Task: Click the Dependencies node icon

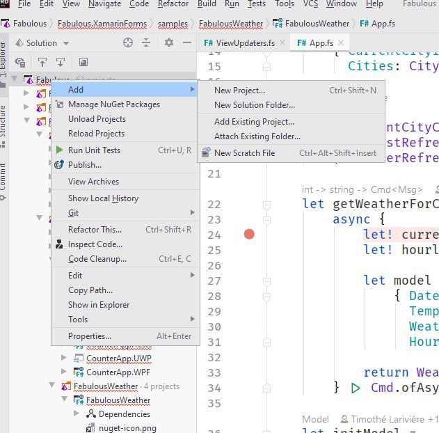Action: click(90, 414)
